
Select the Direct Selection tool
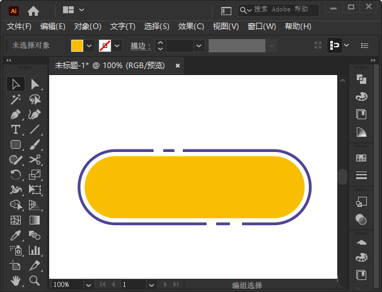pyautogui.click(x=35, y=84)
